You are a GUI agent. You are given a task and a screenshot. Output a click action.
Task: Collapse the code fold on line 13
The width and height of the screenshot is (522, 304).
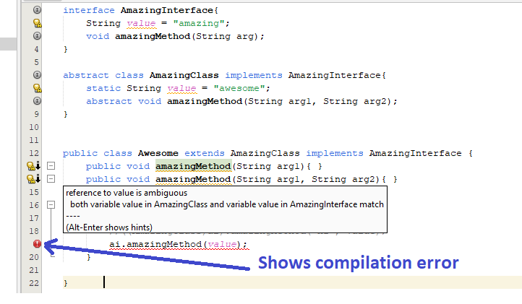(x=51, y=166)
